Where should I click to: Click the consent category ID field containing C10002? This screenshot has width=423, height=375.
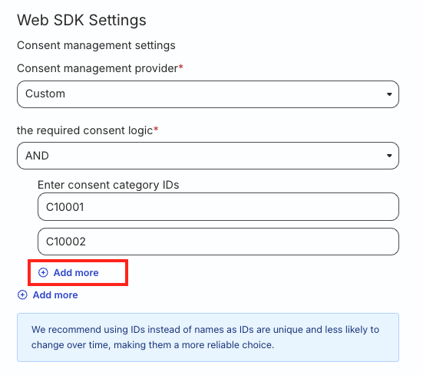coord(218,242)
